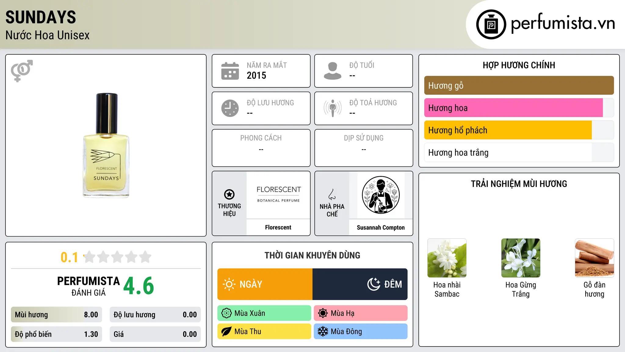Open the Susannah Compton perfumer name link
The image size is (625, 352).
point(381,227)
